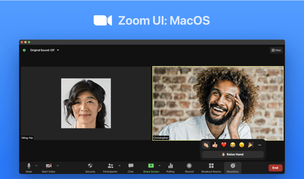Show more reactions via the ellipsis
The height and width of the screenshot is (179, 304).
pyautogui.click(x=260, y=145)
